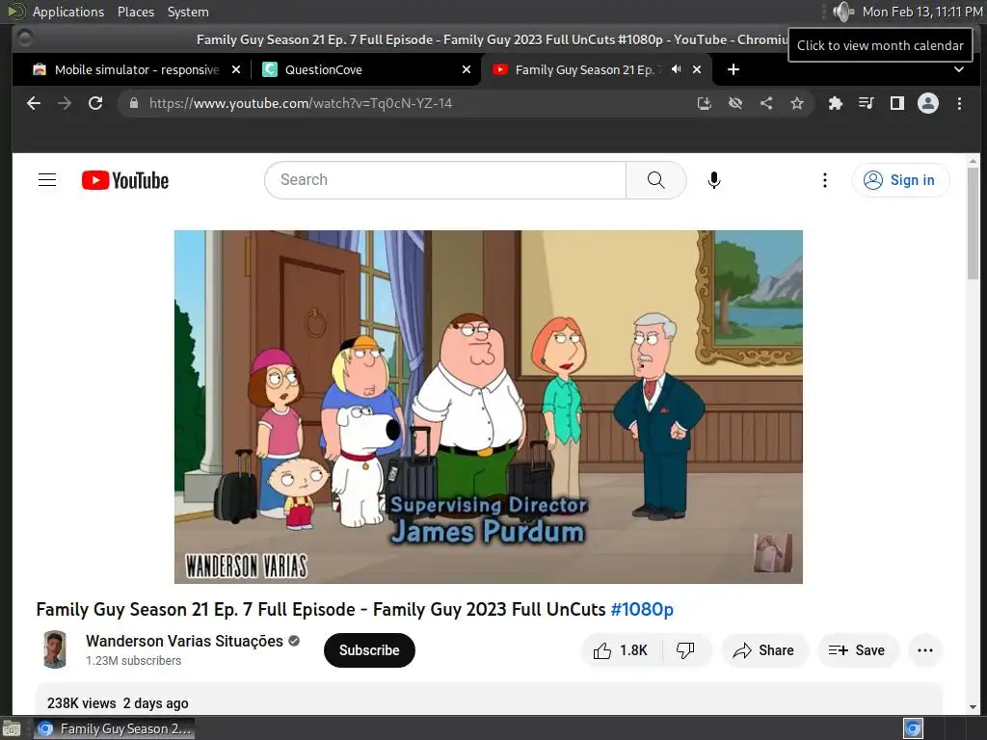987x740 pixels.
Task: Toggle the browser side panel
Action: pyautogui.click(x=897, y=103)
